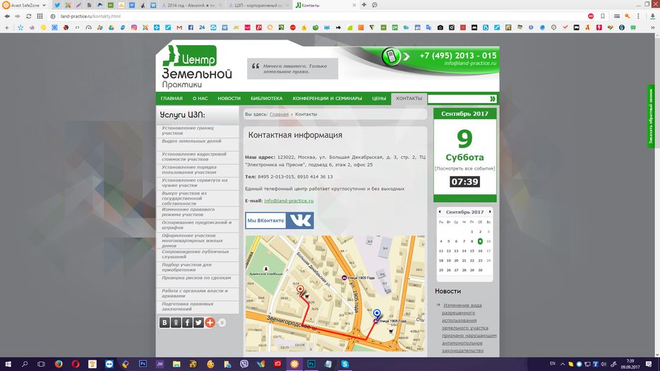Screen dimensions: 660x371
Task: Click the header email info@land-practice.ru
Action: 470,63
